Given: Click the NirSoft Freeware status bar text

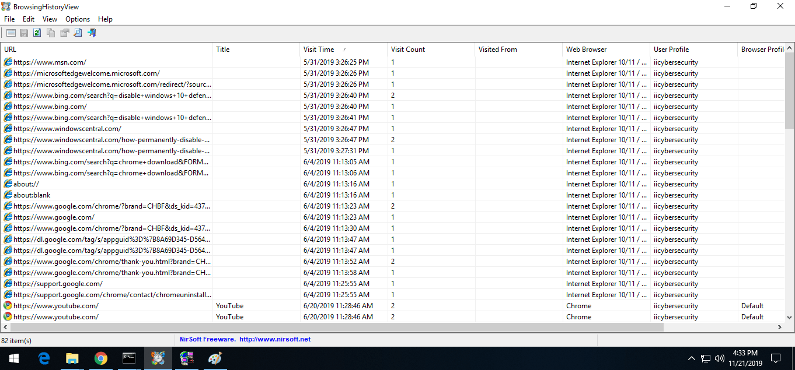Looking at the screenshot, I should pyautogui.click(x=207, y=339).
